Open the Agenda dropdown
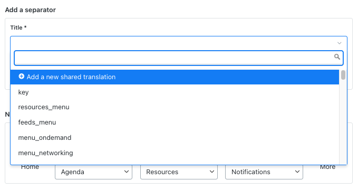Viewport: 358px width, 190px height. coord(93,172)
